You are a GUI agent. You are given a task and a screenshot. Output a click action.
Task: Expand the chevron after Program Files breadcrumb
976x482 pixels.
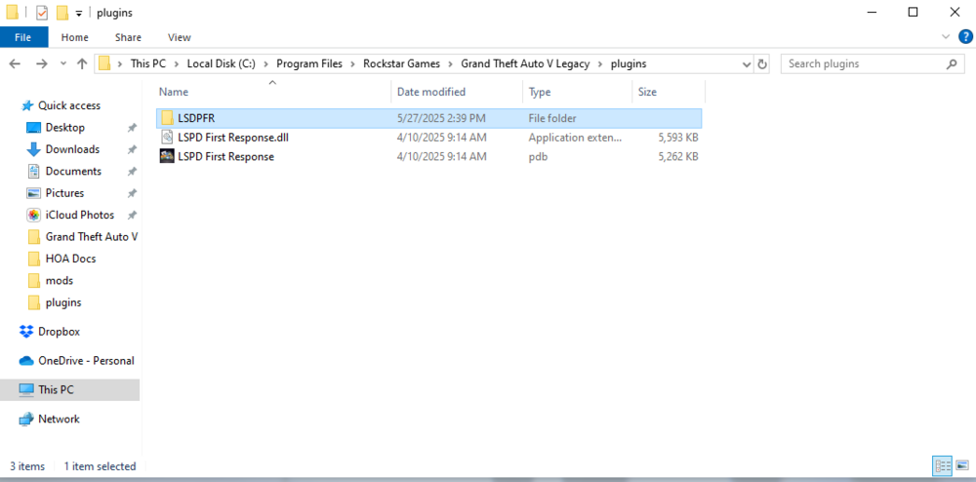pyautogui.click(x=353, y=63)
